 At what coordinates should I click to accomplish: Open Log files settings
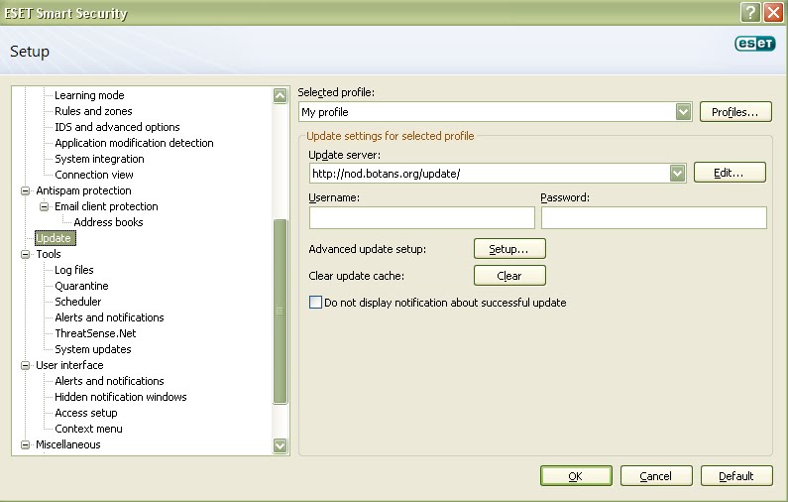74,270
